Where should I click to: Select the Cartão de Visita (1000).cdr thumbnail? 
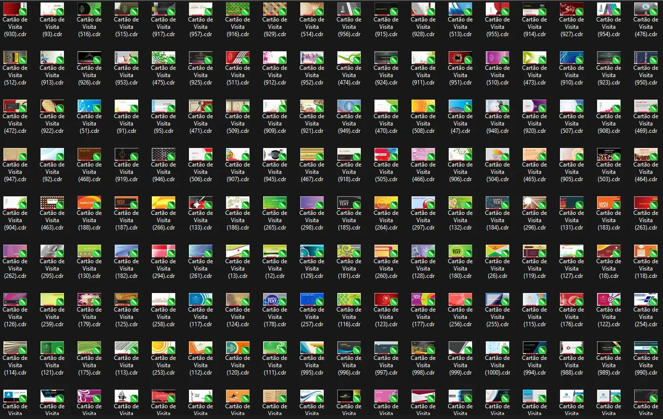click(497, 347)
